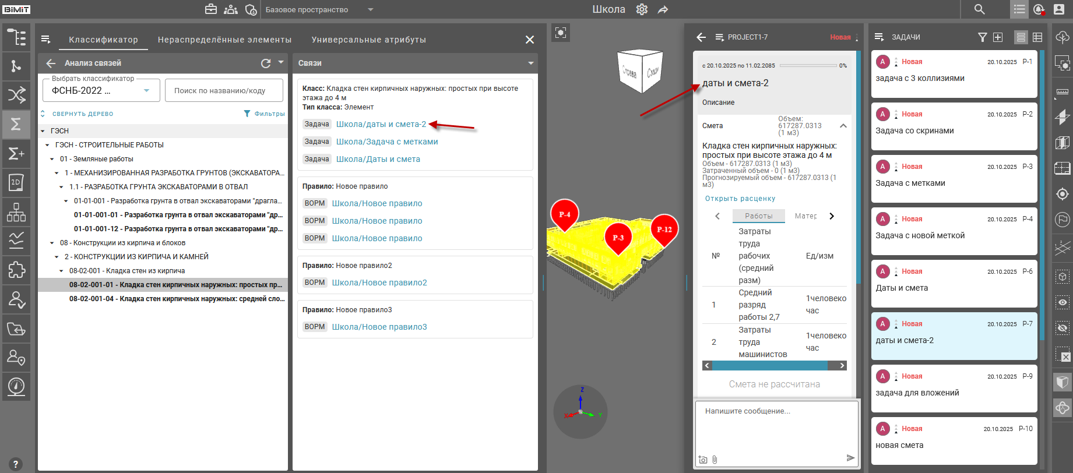The height and width of the screenshot is (473, 1073).
Task: Open the ФСНБ-2022 classifier dropdown
Action: [147, 90]
